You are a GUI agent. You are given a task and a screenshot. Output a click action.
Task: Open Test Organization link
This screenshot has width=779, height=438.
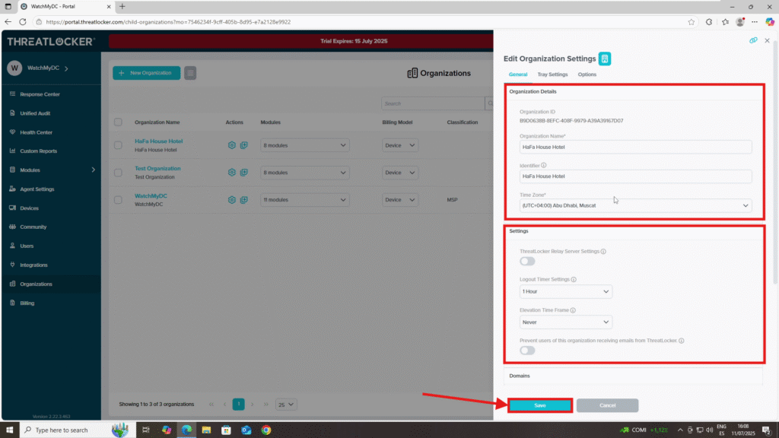[157, 168]
